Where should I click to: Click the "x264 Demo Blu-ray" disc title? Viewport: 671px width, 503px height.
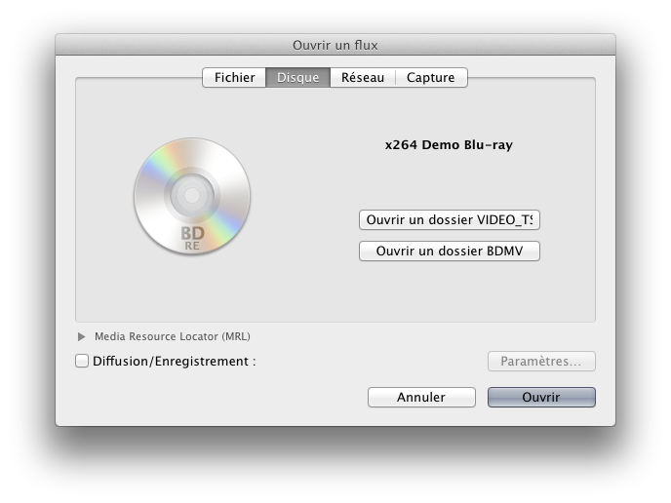tap(449, 145)
